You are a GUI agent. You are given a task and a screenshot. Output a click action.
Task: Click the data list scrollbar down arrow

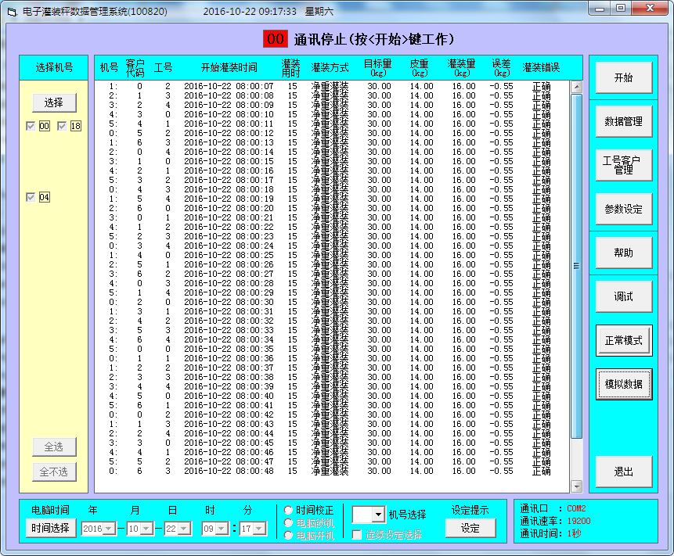point(577,486)
